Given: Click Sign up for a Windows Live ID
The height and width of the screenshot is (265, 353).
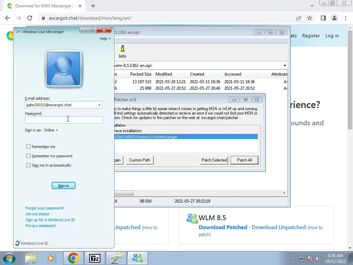Looking at the screenshot, I should point(50,220).
